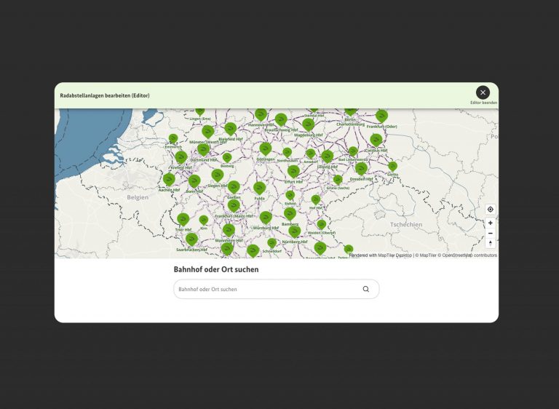Open the OpenStreetMap contributors link
This screenshot has height=409, width=559.
[x=469, y=255]
